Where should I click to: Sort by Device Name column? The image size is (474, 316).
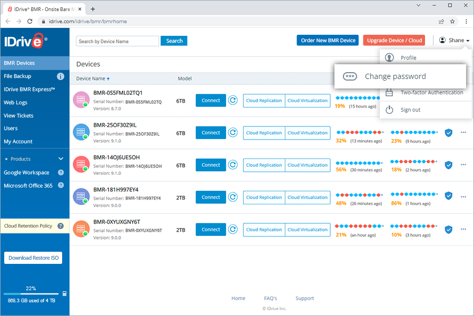(93, 78)
